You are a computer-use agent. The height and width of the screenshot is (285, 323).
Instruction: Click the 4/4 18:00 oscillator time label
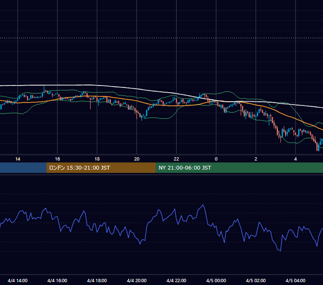coord(97,280)
